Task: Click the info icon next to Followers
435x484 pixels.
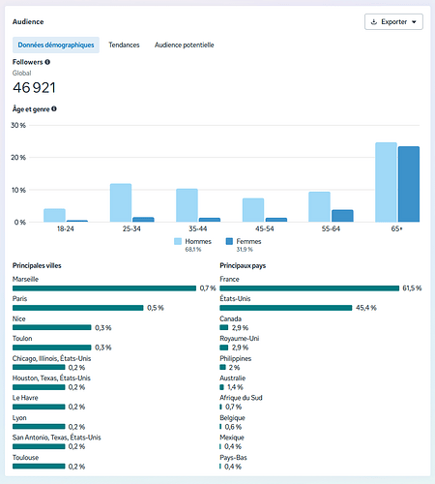Action: click(x=47, y=62)
